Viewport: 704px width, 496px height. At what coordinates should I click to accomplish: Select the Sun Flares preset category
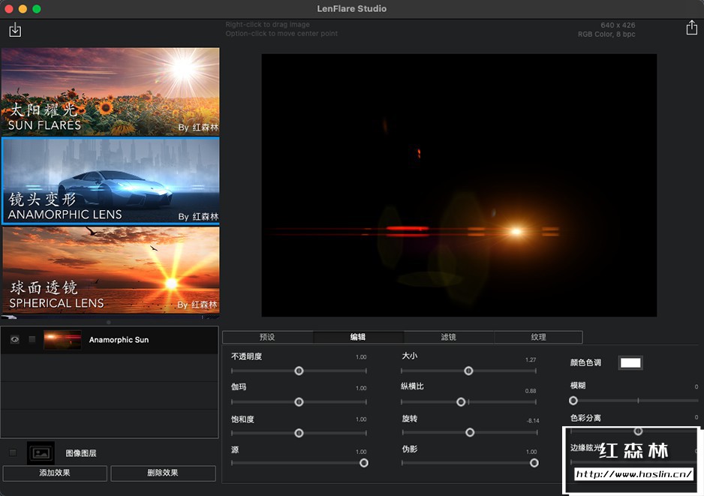[x=110, y=92]
